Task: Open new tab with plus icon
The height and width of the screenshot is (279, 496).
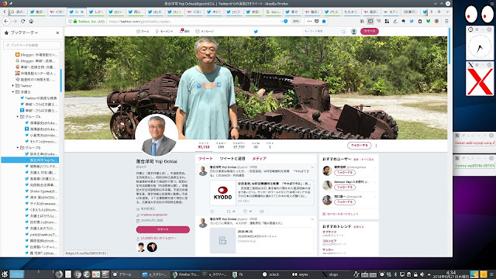Action: point(439,12)
